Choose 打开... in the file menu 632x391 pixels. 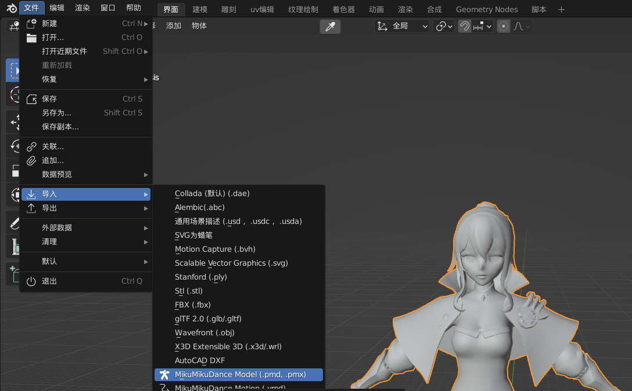point(86,38)
